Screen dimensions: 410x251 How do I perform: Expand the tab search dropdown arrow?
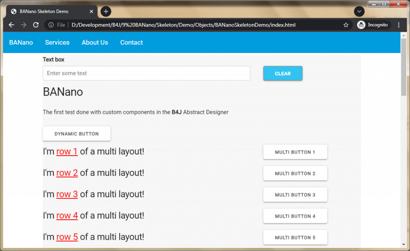(x=359, y=12)
